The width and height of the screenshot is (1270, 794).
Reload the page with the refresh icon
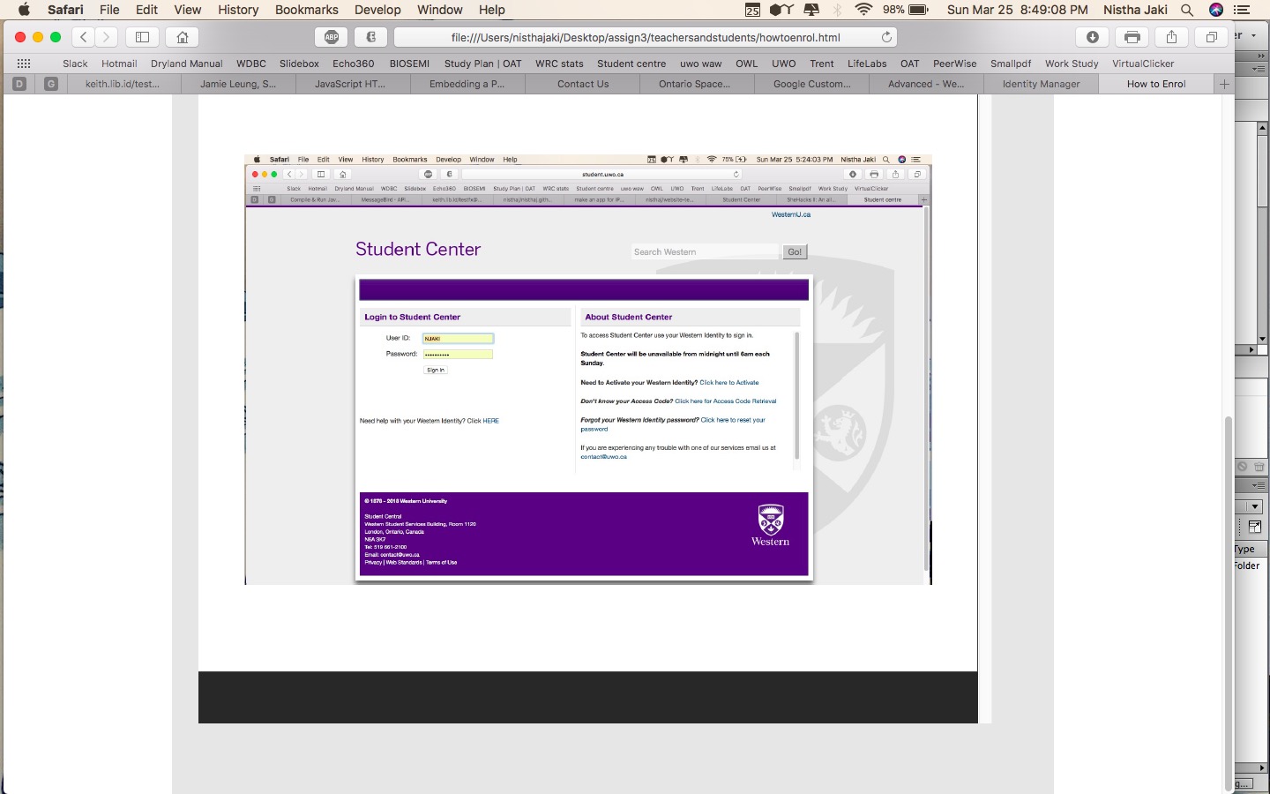886,37
